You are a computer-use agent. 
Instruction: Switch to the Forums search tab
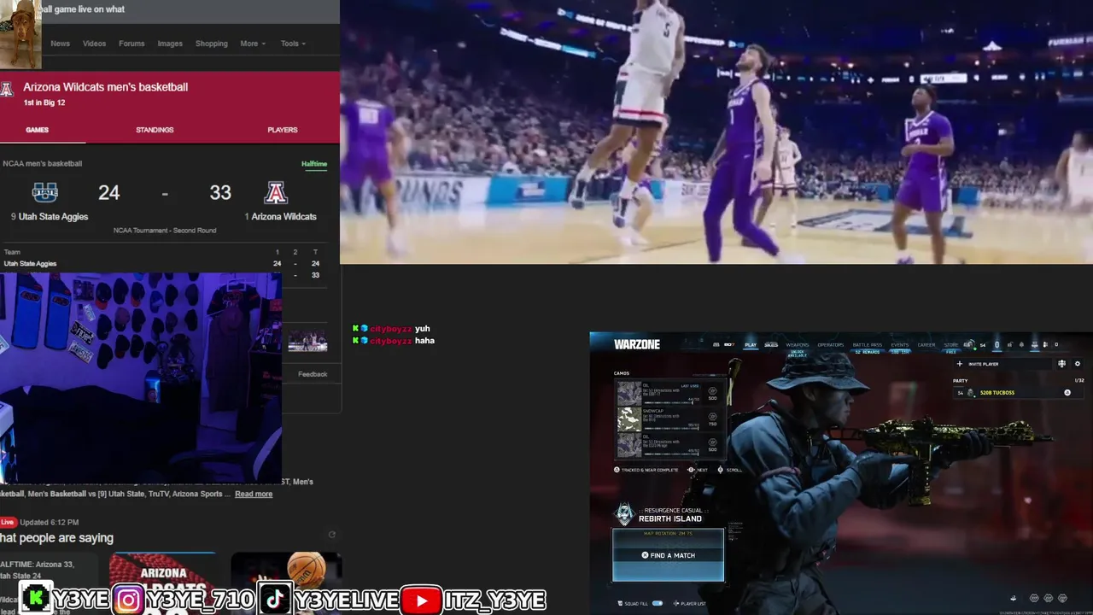click(x=132, y=44)
